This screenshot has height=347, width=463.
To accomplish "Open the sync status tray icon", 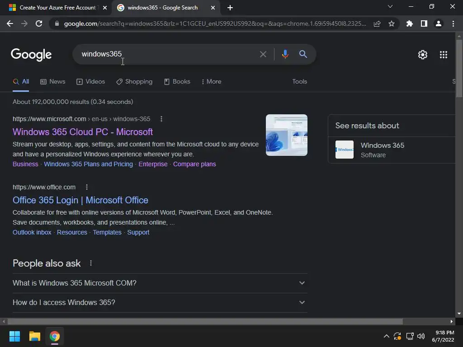I will point(397,336).
